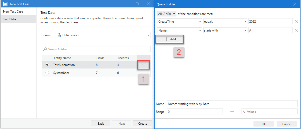Open the 'starts with' operator dropdown
Image resolution: width=301 pixels, height=129 pixels.
pos(225,30)
